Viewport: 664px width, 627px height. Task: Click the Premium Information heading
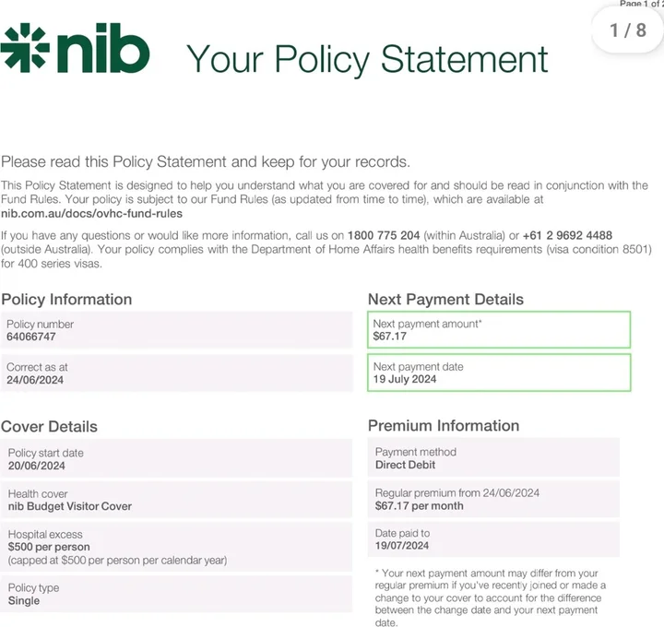444,425
